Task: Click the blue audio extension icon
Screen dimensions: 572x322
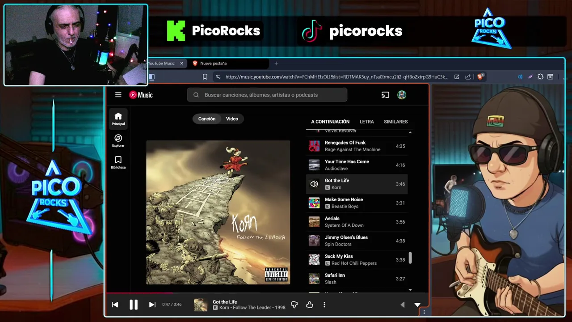Action: point(520,77)
